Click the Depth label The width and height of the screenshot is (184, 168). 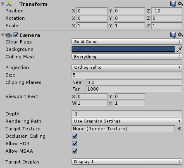[x=12, y=114]
